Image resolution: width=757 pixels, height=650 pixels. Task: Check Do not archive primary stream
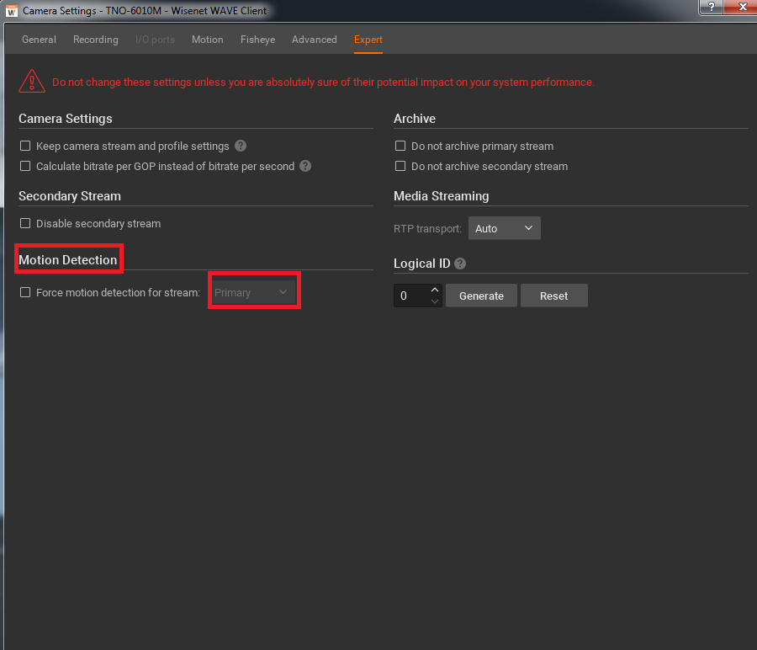tap(400, 146)
